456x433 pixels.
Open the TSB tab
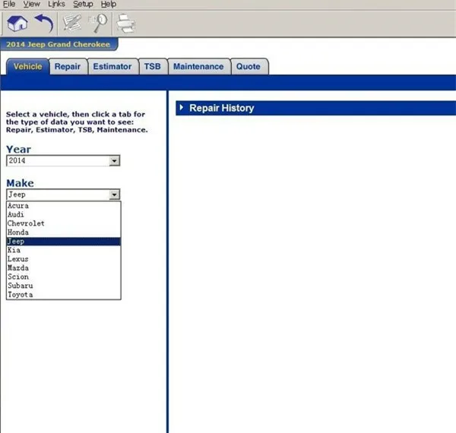tap(153, 67)
